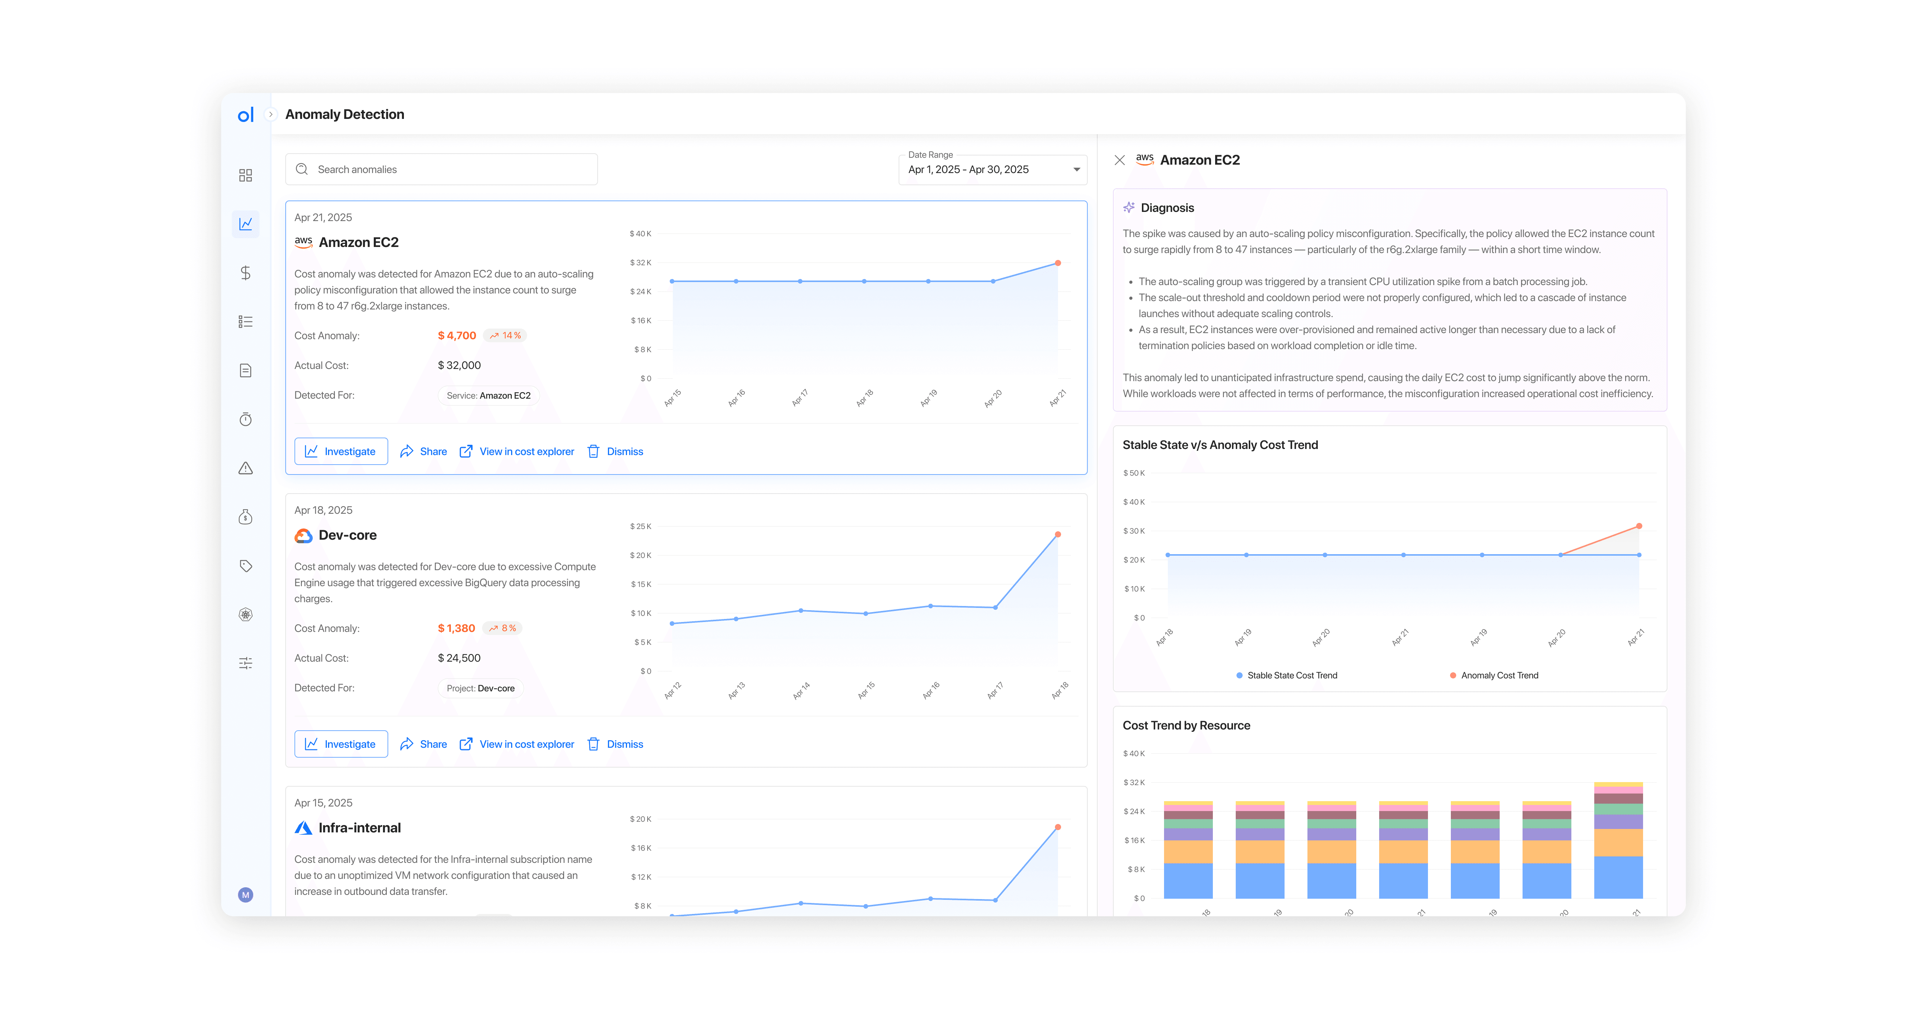Click the $ 24,500 actual cost value

click(x=459, y=659)
